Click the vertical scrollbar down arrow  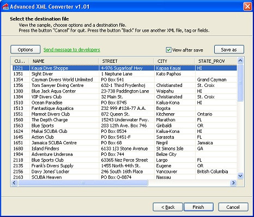240,176
